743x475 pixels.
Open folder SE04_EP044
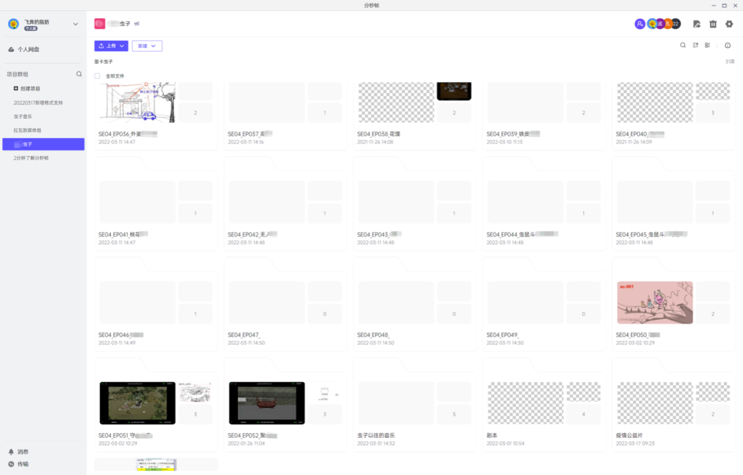[544, 204]
